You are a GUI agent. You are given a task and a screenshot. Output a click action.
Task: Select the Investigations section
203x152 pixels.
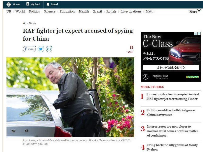tap(131, 11)
